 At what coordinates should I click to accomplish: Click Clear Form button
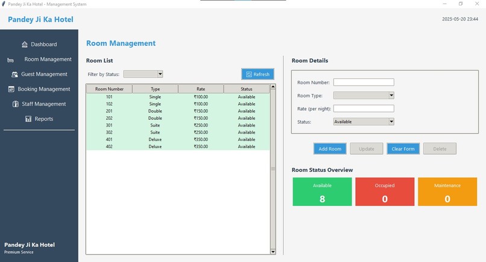tap(403, 149)
